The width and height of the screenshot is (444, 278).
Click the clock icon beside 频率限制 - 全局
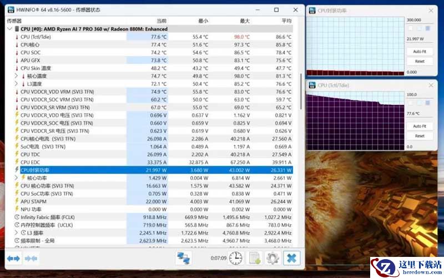17,240
